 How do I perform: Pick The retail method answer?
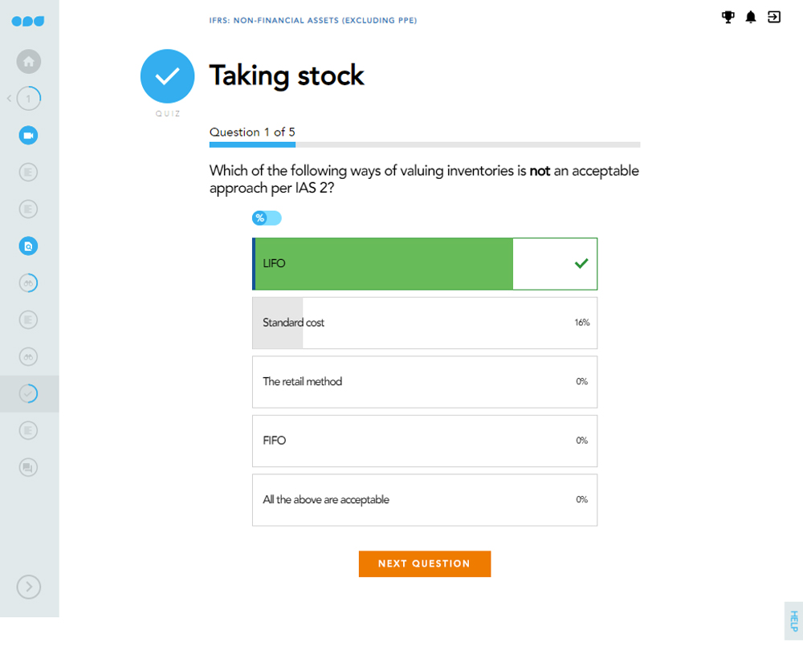coord(424,382)
